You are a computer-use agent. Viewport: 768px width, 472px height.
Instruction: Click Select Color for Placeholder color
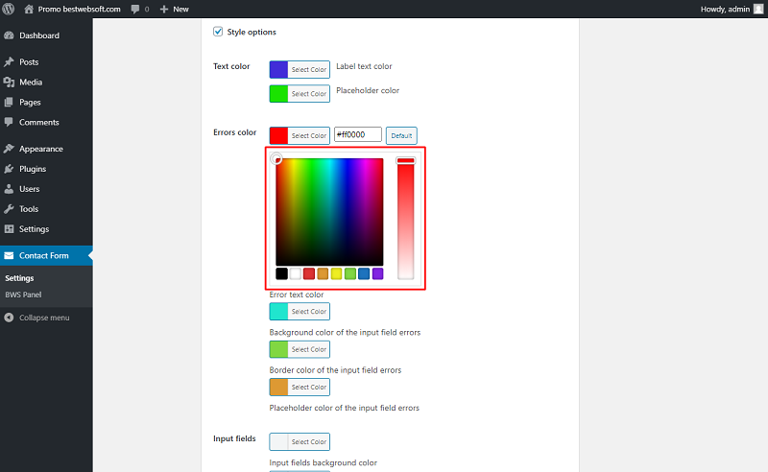point(308,93)
